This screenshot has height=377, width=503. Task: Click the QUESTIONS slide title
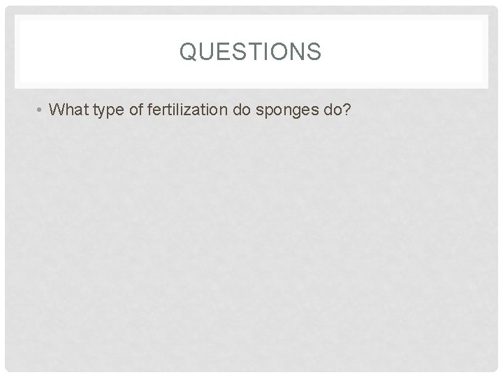pos(251,52)
